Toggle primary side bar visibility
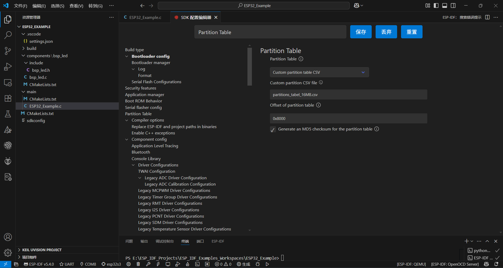Viewport: 503px width, 268px height. click(436, 6)
